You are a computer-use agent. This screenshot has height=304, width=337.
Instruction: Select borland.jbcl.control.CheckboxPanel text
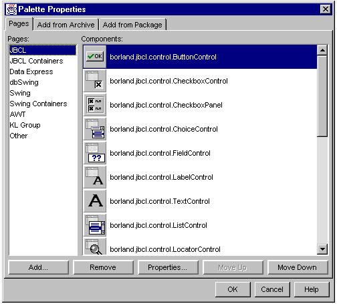pos(166,105)
